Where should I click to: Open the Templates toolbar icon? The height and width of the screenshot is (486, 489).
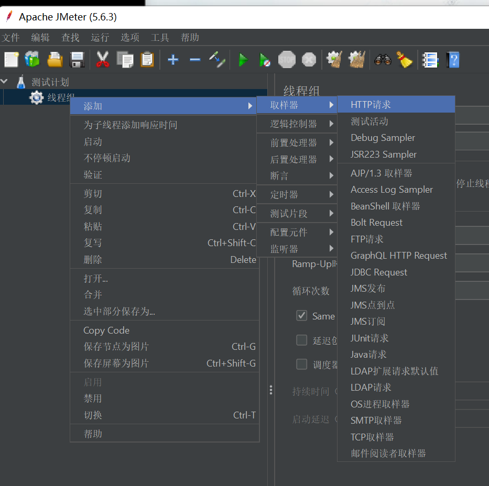click(x=32, y=59)
